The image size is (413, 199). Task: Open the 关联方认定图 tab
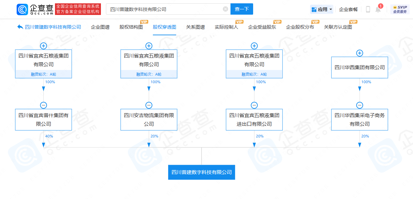(338, 27)
